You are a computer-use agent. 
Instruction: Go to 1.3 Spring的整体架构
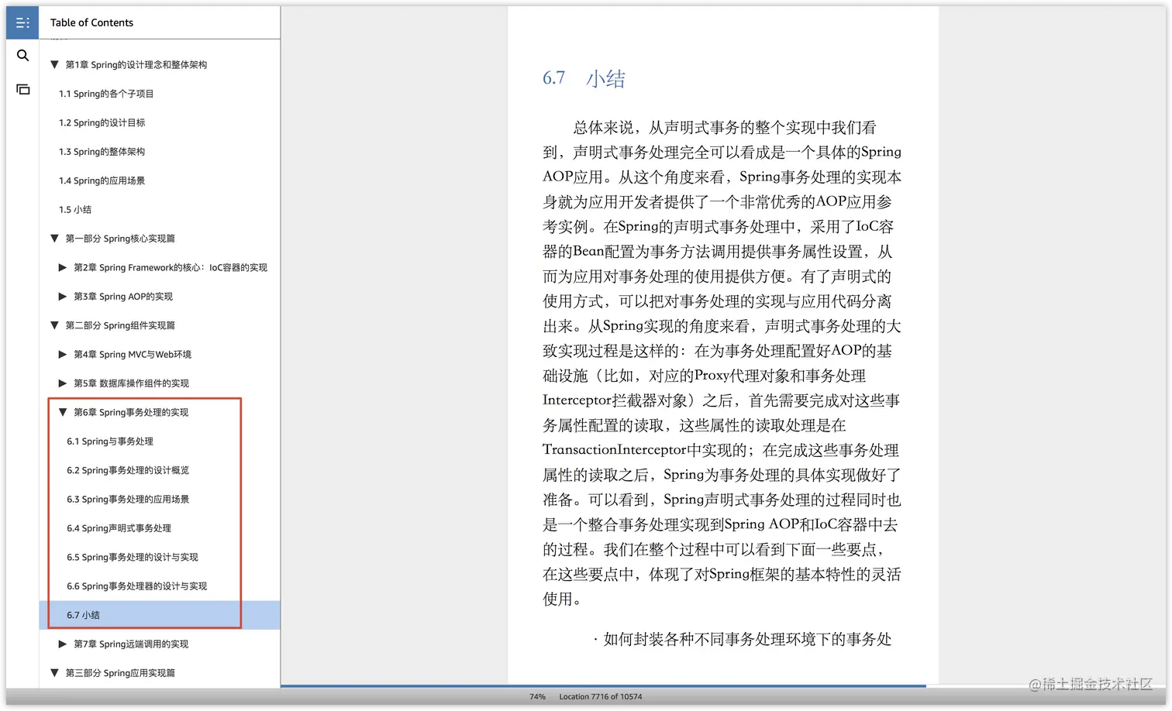102,152
